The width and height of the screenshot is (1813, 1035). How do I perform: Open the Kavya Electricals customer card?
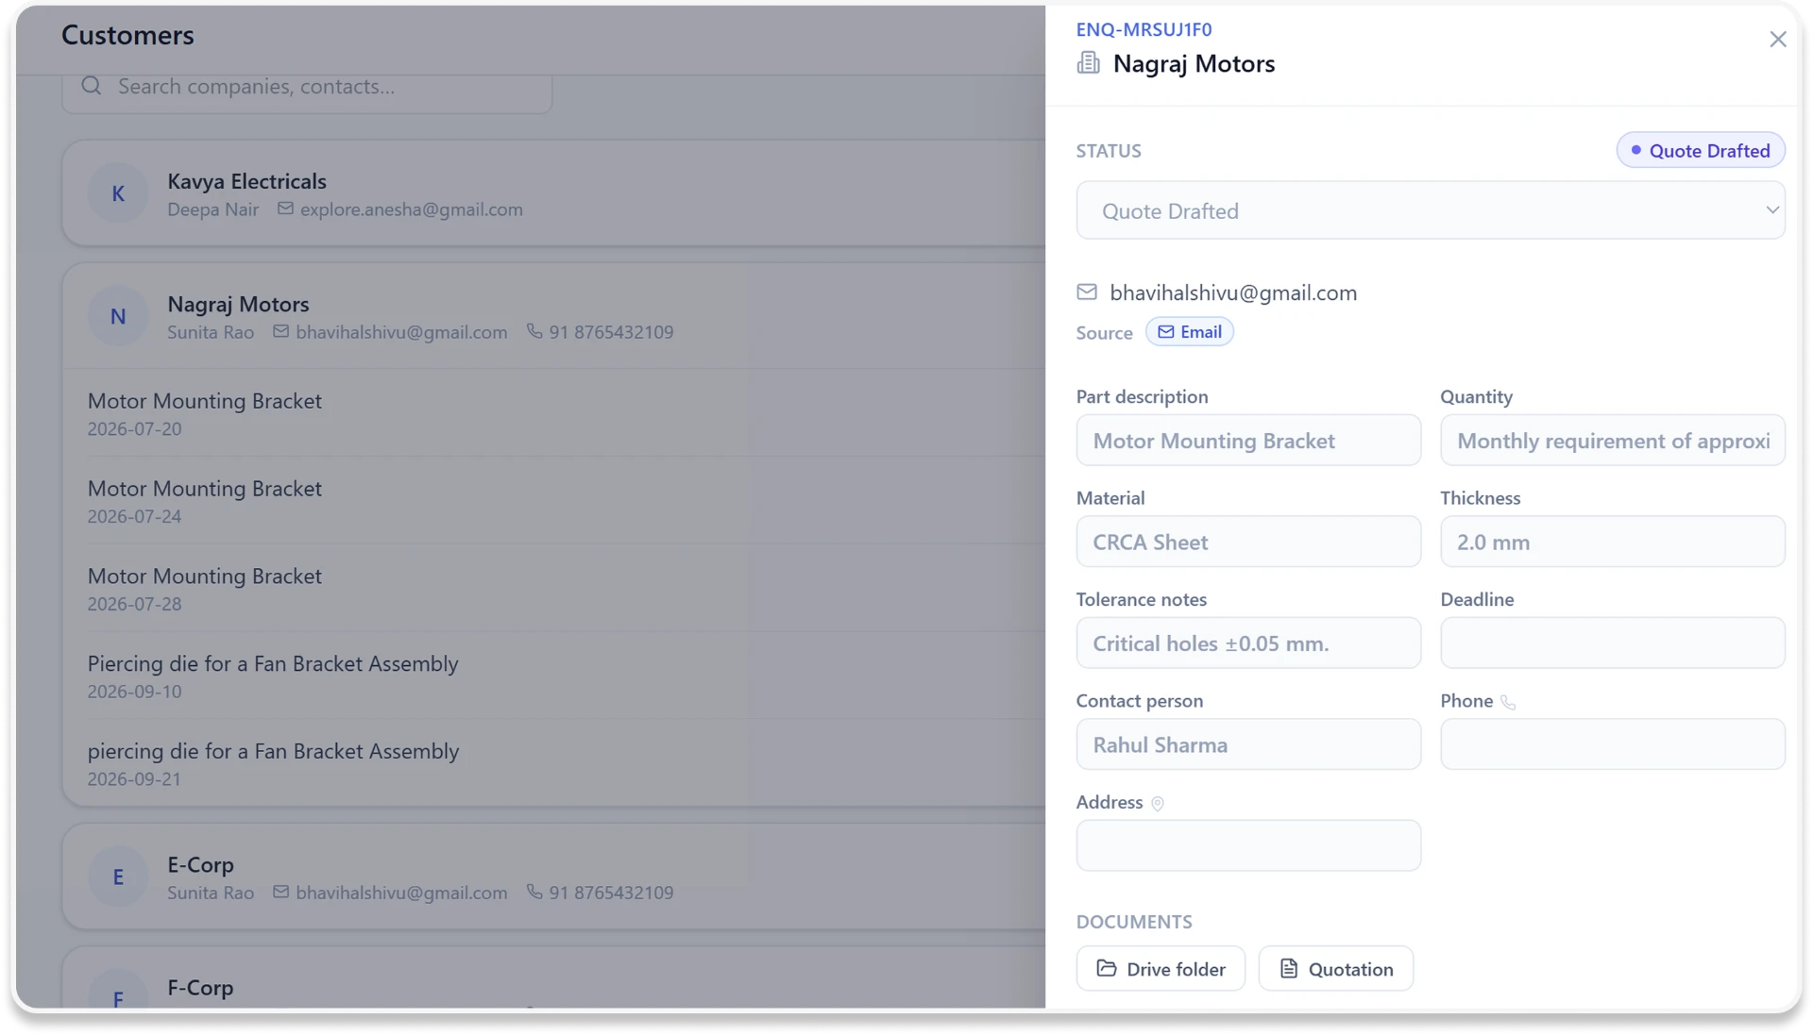554,193
